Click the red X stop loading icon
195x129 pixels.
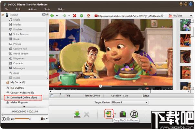pos(75,16)
